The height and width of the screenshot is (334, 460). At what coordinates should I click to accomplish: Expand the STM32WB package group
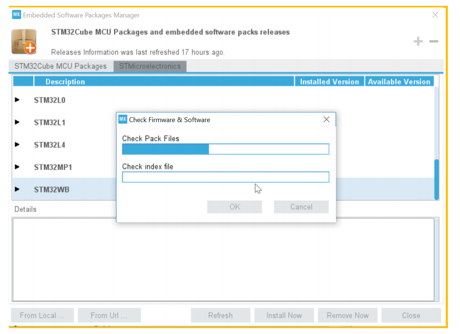(x=17, y=189)
